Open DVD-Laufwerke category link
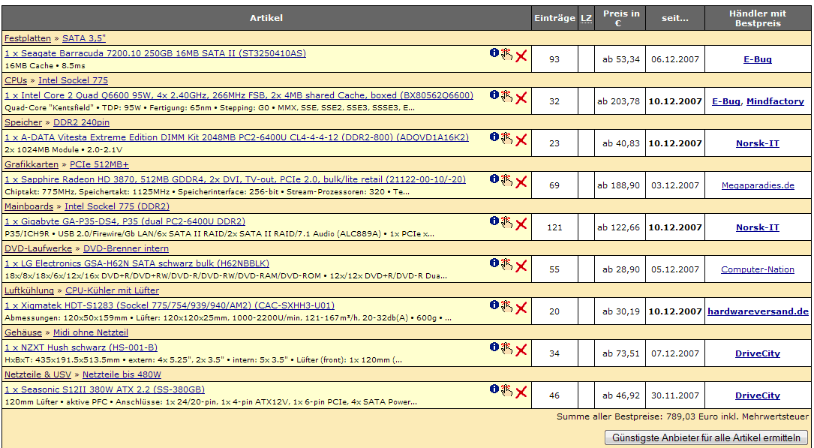Image resolution: width=814 pixels, height=448 pixels. coord(38,248)
